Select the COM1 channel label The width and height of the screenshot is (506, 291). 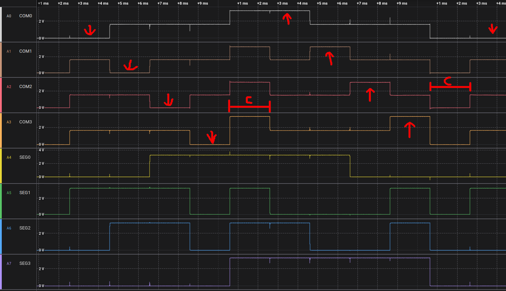click(x=25, y=51)
